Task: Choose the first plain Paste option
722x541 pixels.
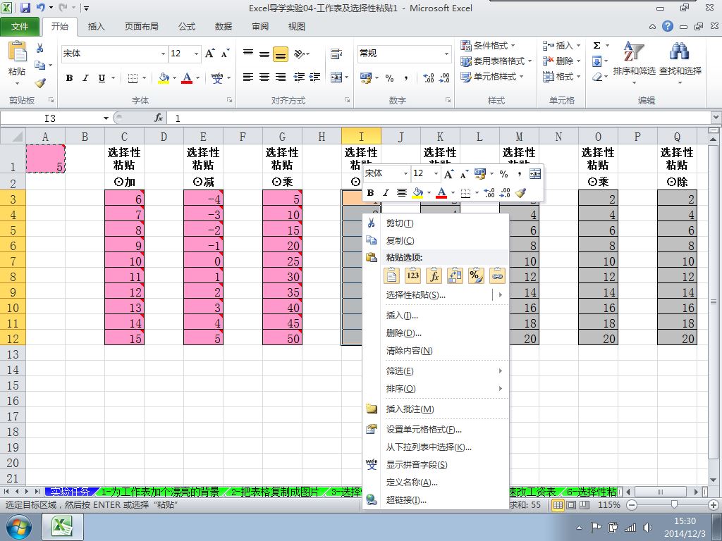Action: tap(391, 275)
